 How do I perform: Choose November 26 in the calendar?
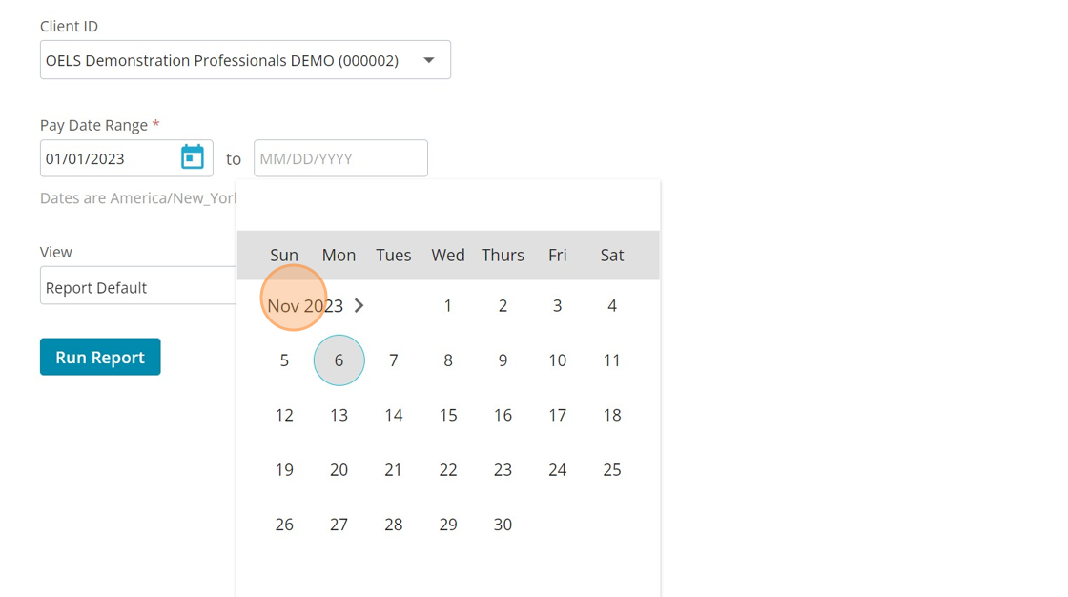(x=284, y=525)
